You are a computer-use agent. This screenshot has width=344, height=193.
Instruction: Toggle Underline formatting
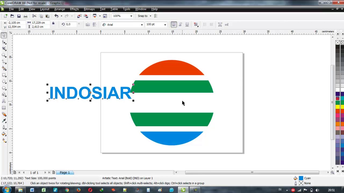[x=187, y=25]
